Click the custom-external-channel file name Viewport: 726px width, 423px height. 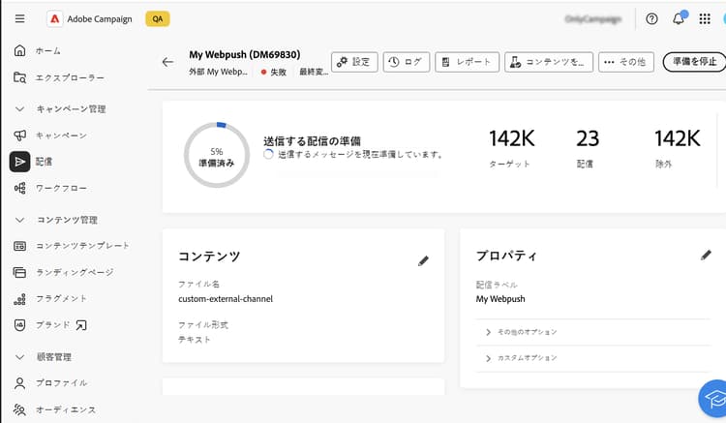click(x=226, y=299)
